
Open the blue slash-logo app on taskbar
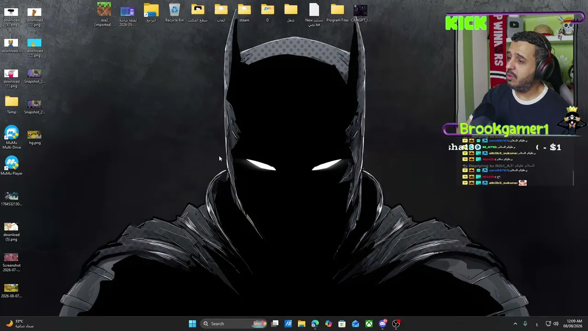pos(288,324)
